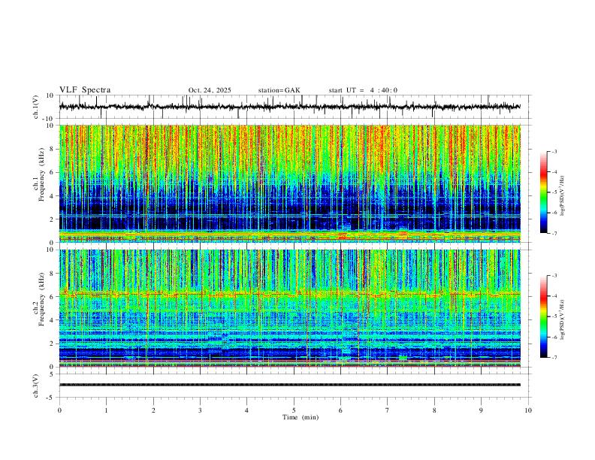Viewport: 595px width, 460px height.
Task: Click the date 'Oct. 24, 2025'
Action: [210, 90]
